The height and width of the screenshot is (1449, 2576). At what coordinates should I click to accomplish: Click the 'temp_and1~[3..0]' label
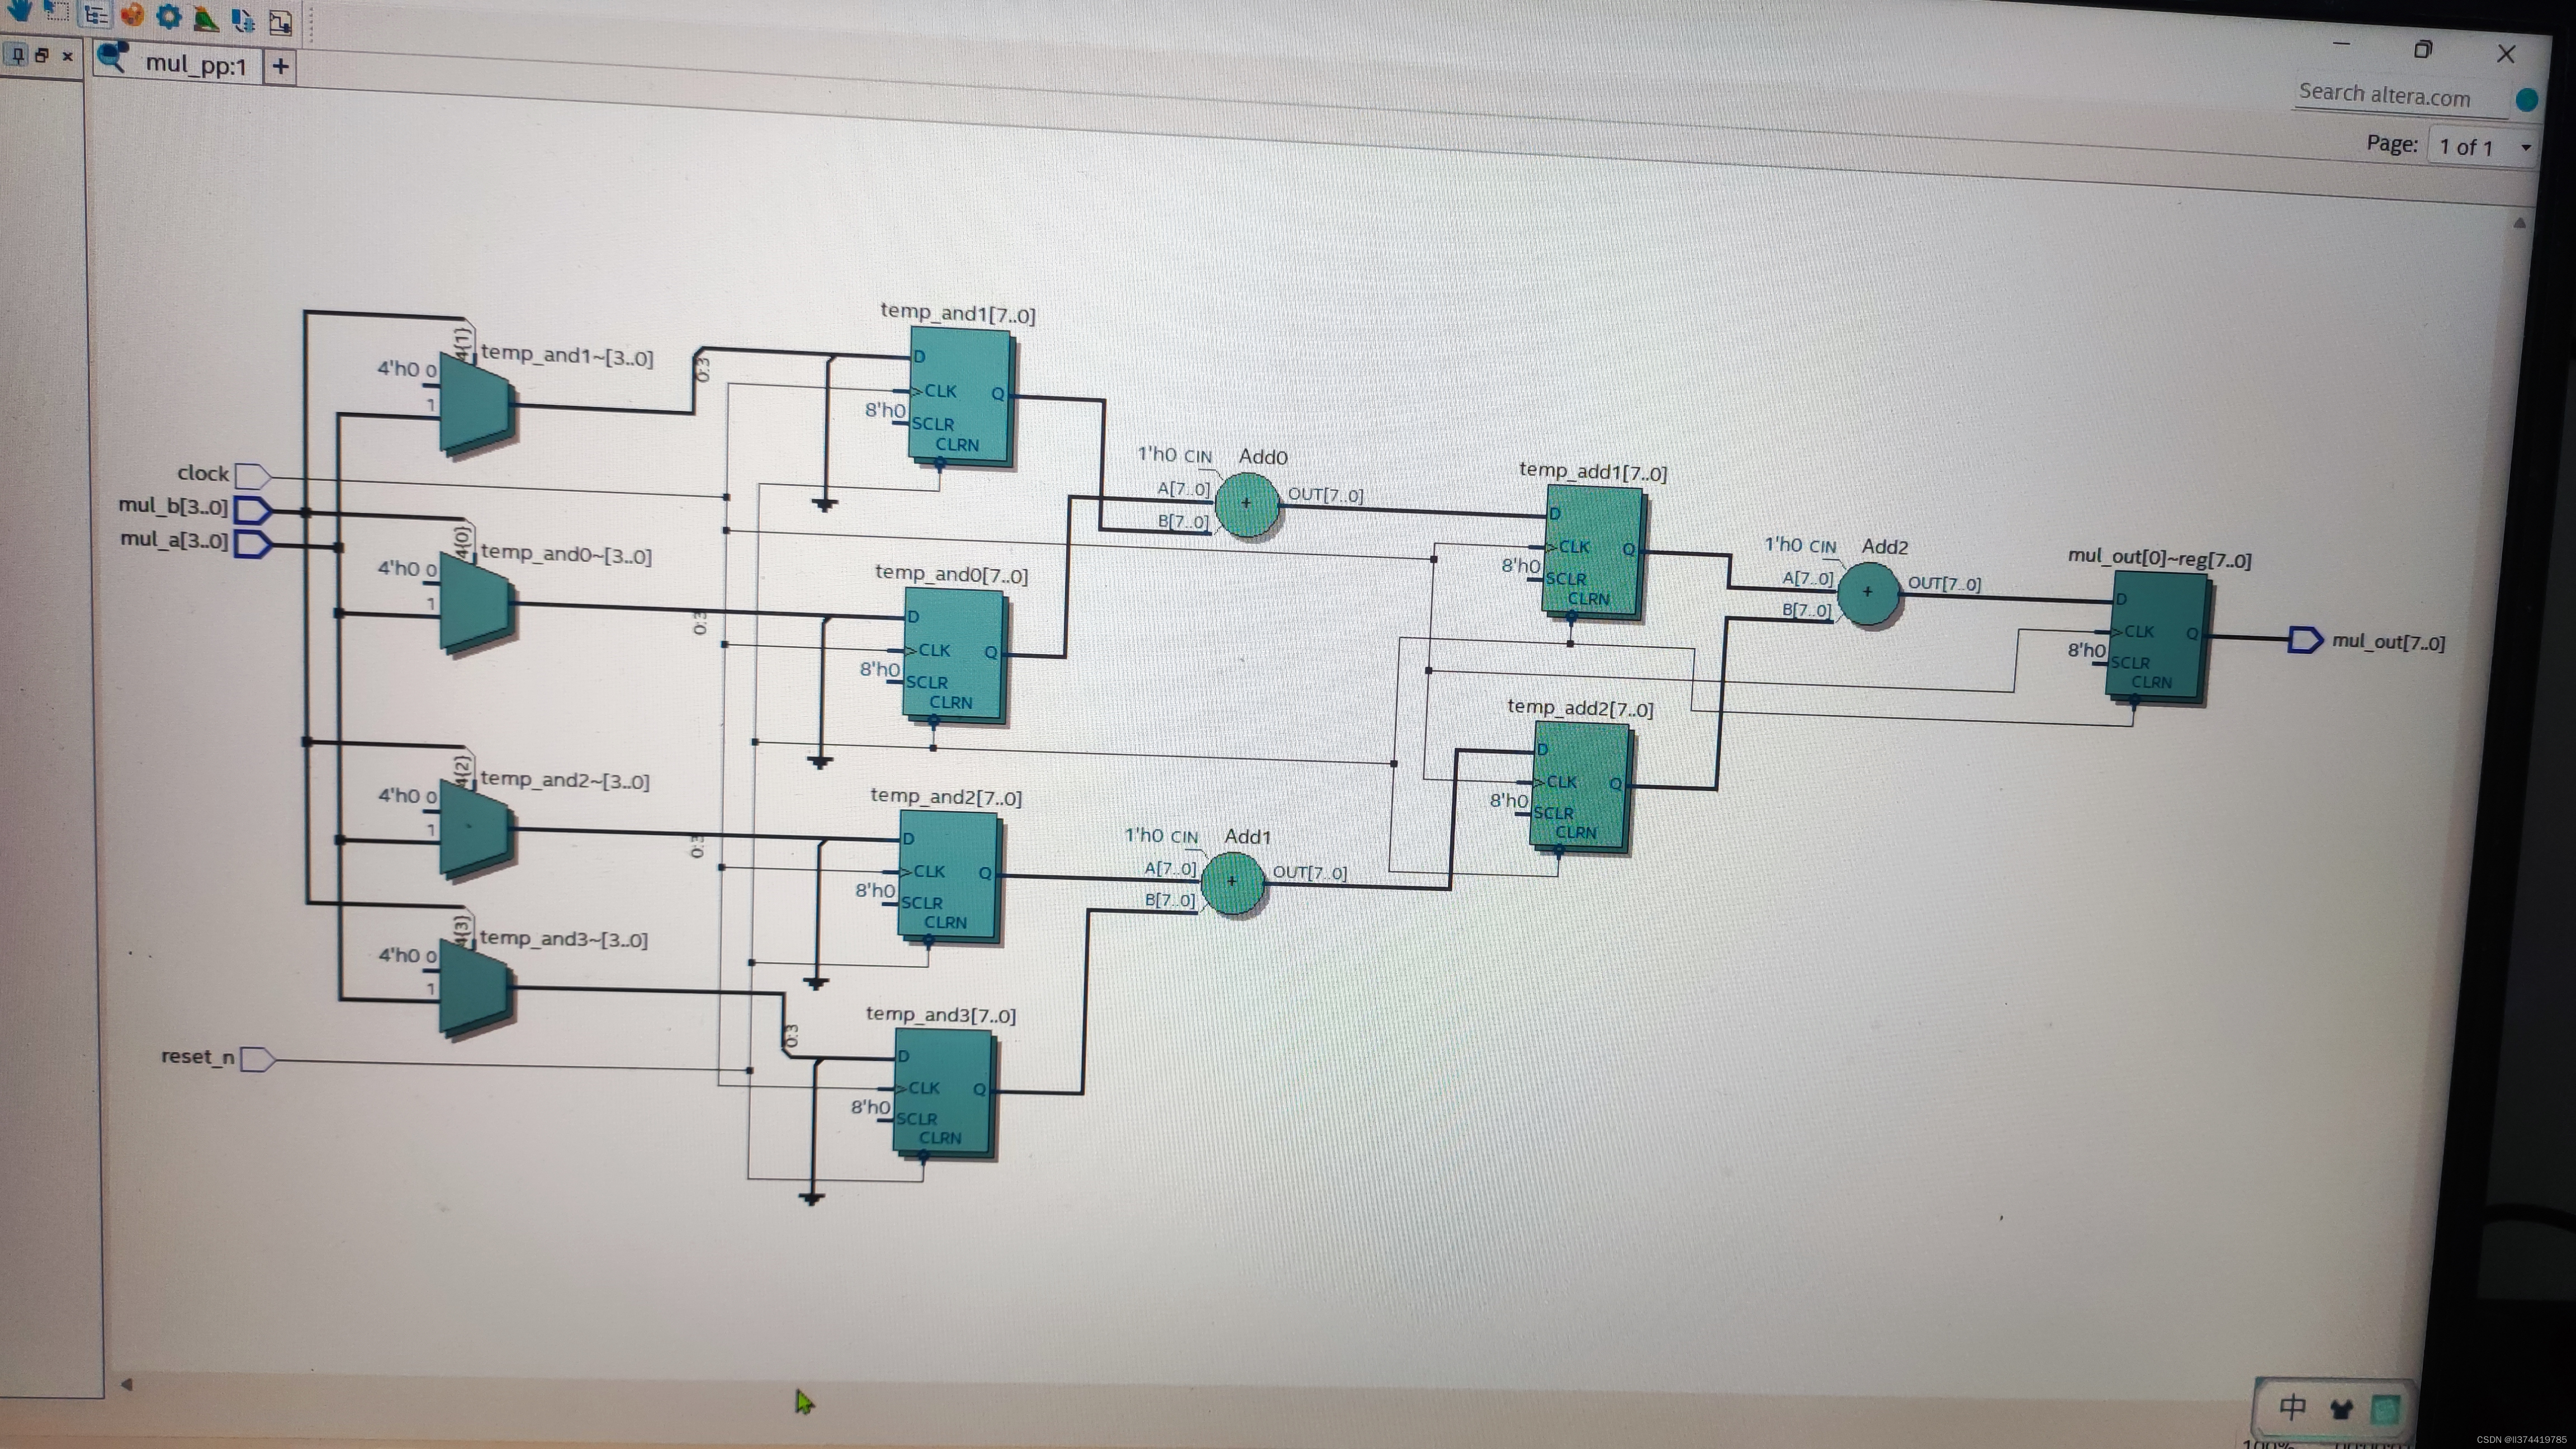click(567, 355)
